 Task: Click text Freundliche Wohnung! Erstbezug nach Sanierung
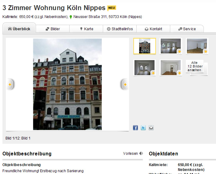coord(43,171)
